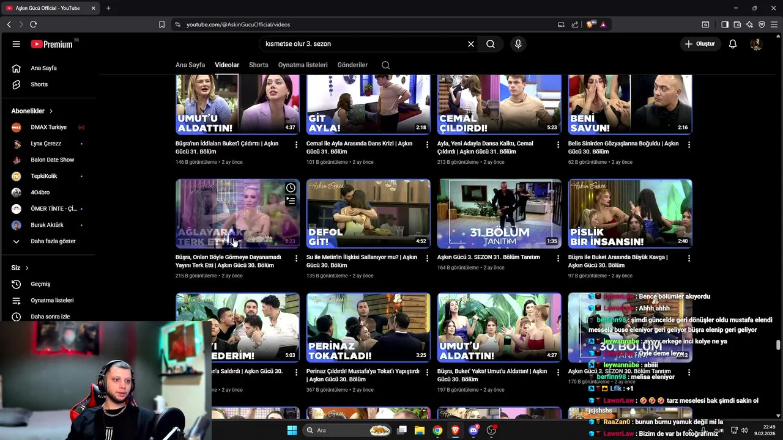Open the account avatar menu
783x440 pixels.
(756, 44)
